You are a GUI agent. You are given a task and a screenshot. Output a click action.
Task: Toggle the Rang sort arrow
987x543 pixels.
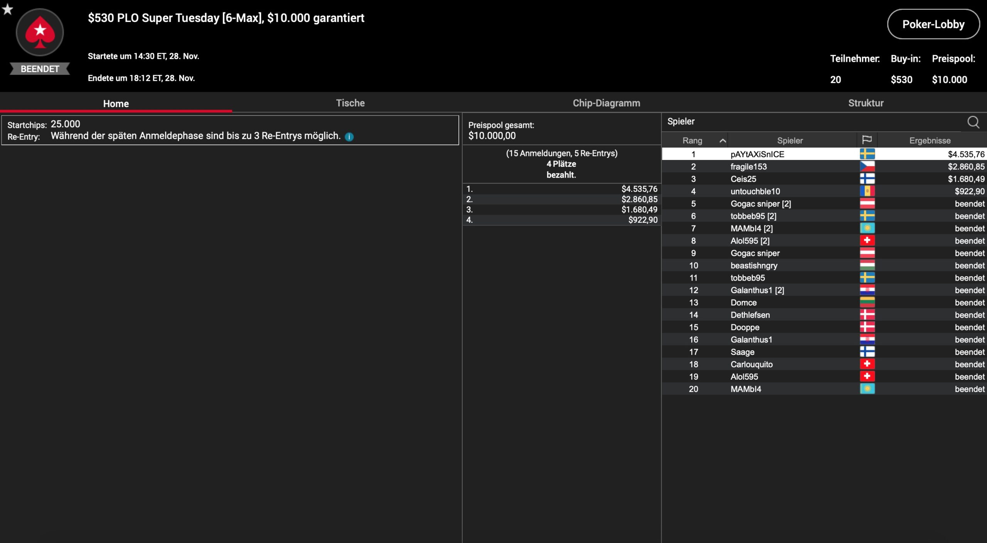pos(723,141)
